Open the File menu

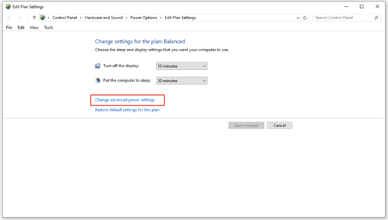[x=9, y=28]
